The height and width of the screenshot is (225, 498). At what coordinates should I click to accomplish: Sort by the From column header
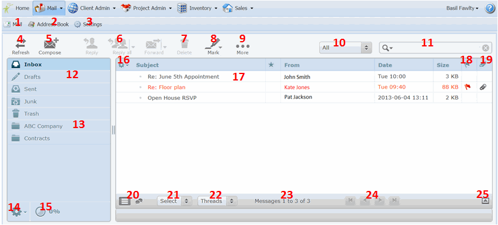click(292, 65)
